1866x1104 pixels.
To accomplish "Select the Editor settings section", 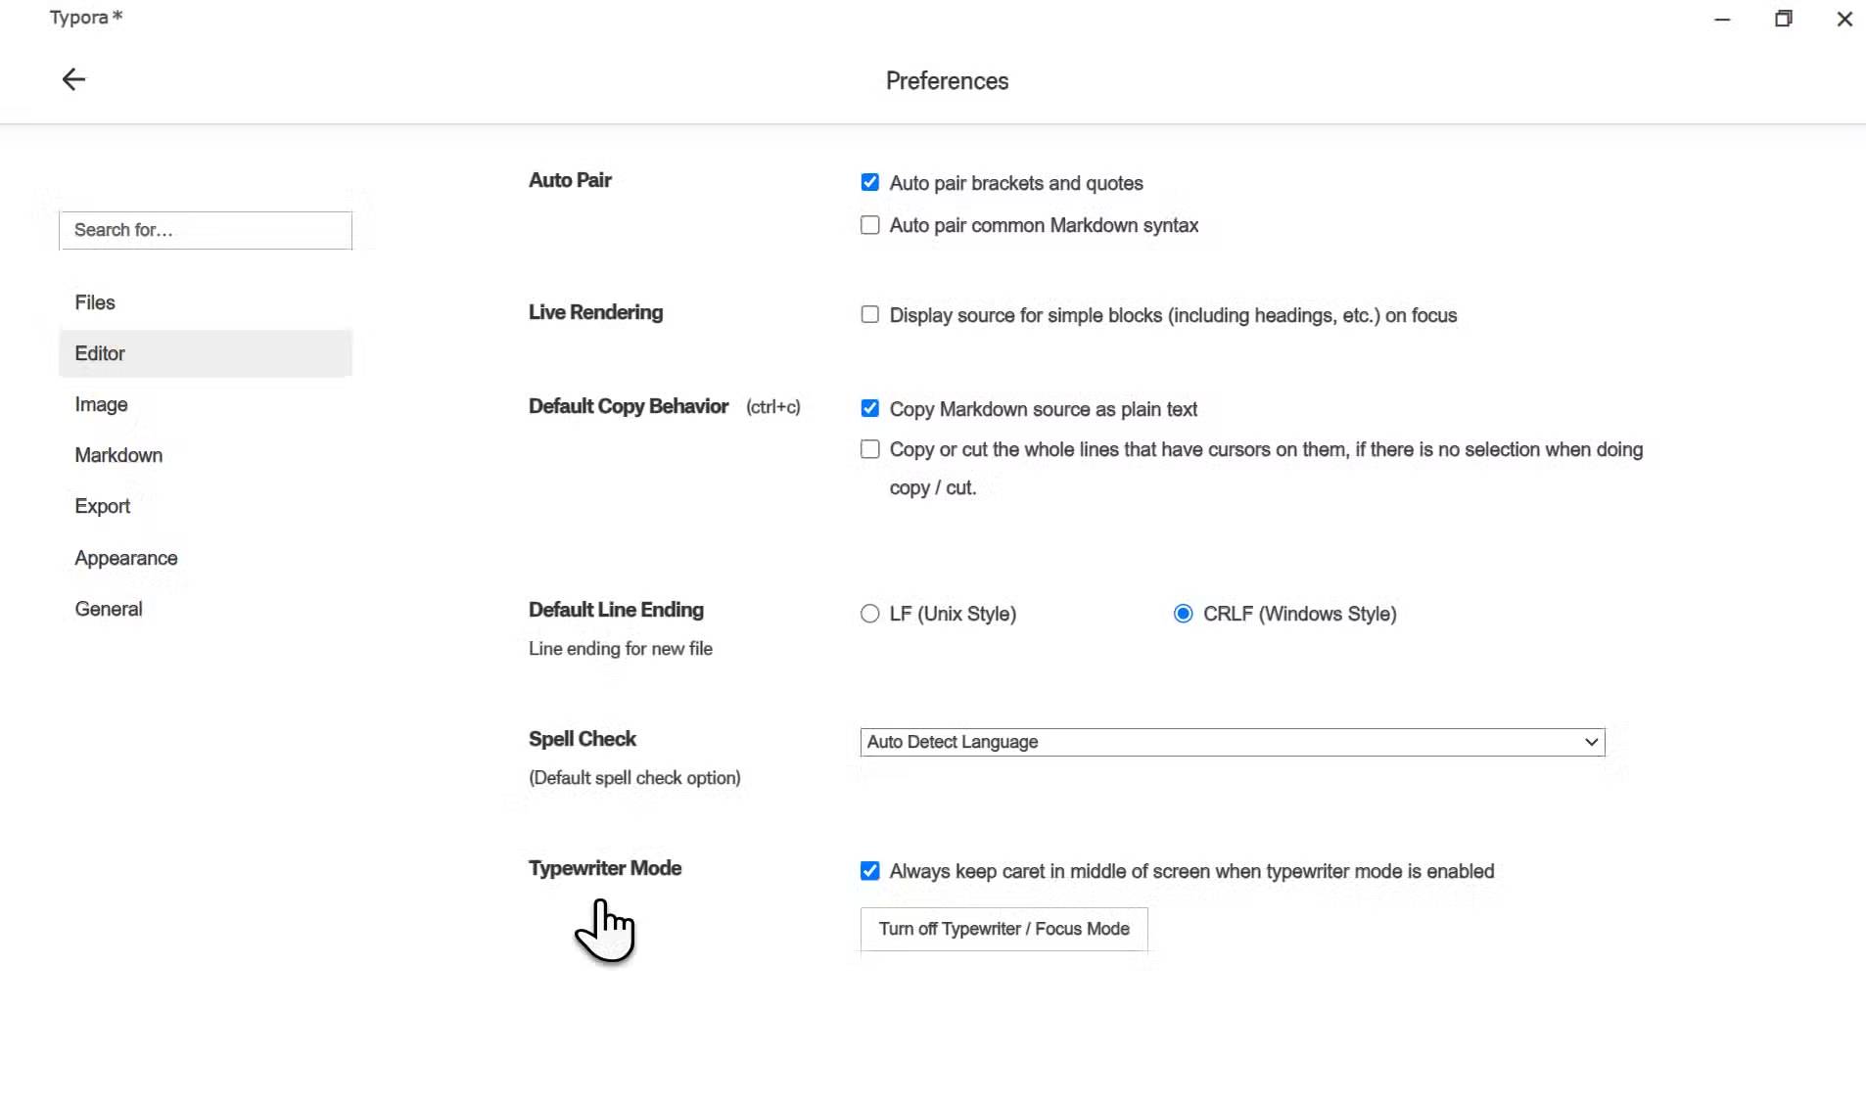I will pyautogui.click(x=100, y=353).
